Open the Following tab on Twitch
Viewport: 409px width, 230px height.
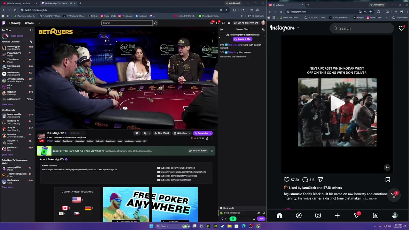(15, 23)
